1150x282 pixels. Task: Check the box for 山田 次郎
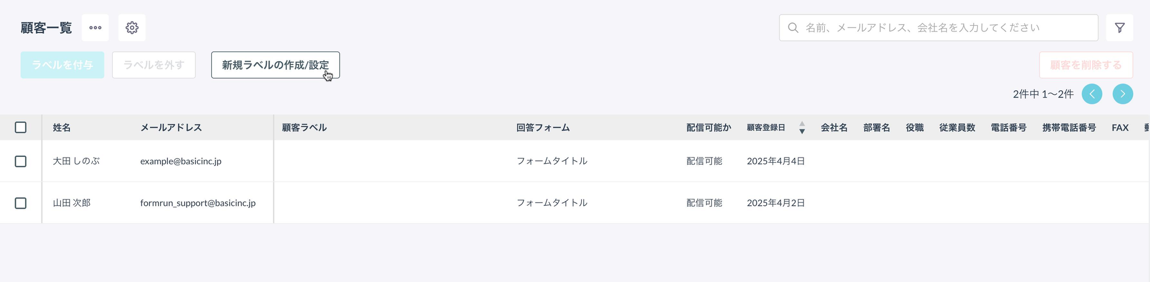point(21,203)
